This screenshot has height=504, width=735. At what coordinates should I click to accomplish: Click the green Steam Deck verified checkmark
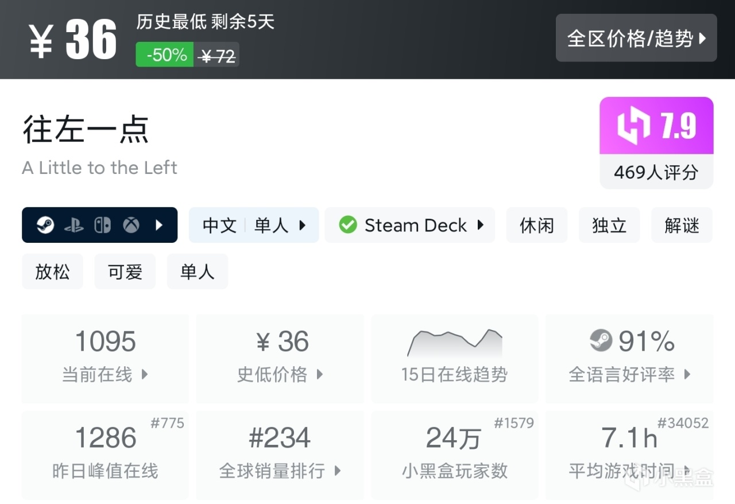point(347,225)
